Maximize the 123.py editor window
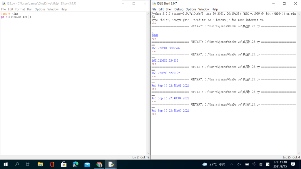The width and height of the screenshot is (301, 169). click(x=134, y=4)
